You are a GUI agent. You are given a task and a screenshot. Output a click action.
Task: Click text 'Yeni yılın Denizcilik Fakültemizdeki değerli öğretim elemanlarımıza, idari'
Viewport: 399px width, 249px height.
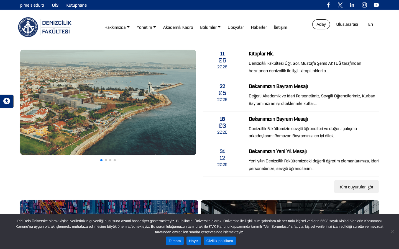tap(314, 161)
